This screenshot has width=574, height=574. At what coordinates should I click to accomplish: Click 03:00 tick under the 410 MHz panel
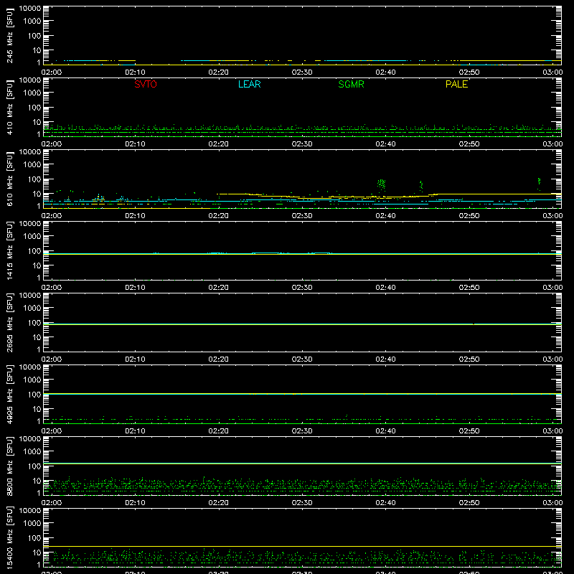point(552,144)
